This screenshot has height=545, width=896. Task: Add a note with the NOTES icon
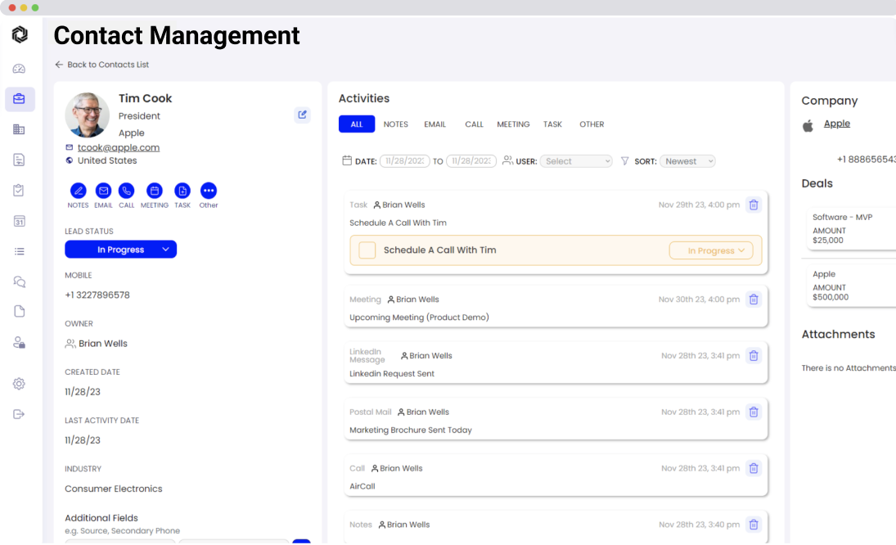coord(78,191)
